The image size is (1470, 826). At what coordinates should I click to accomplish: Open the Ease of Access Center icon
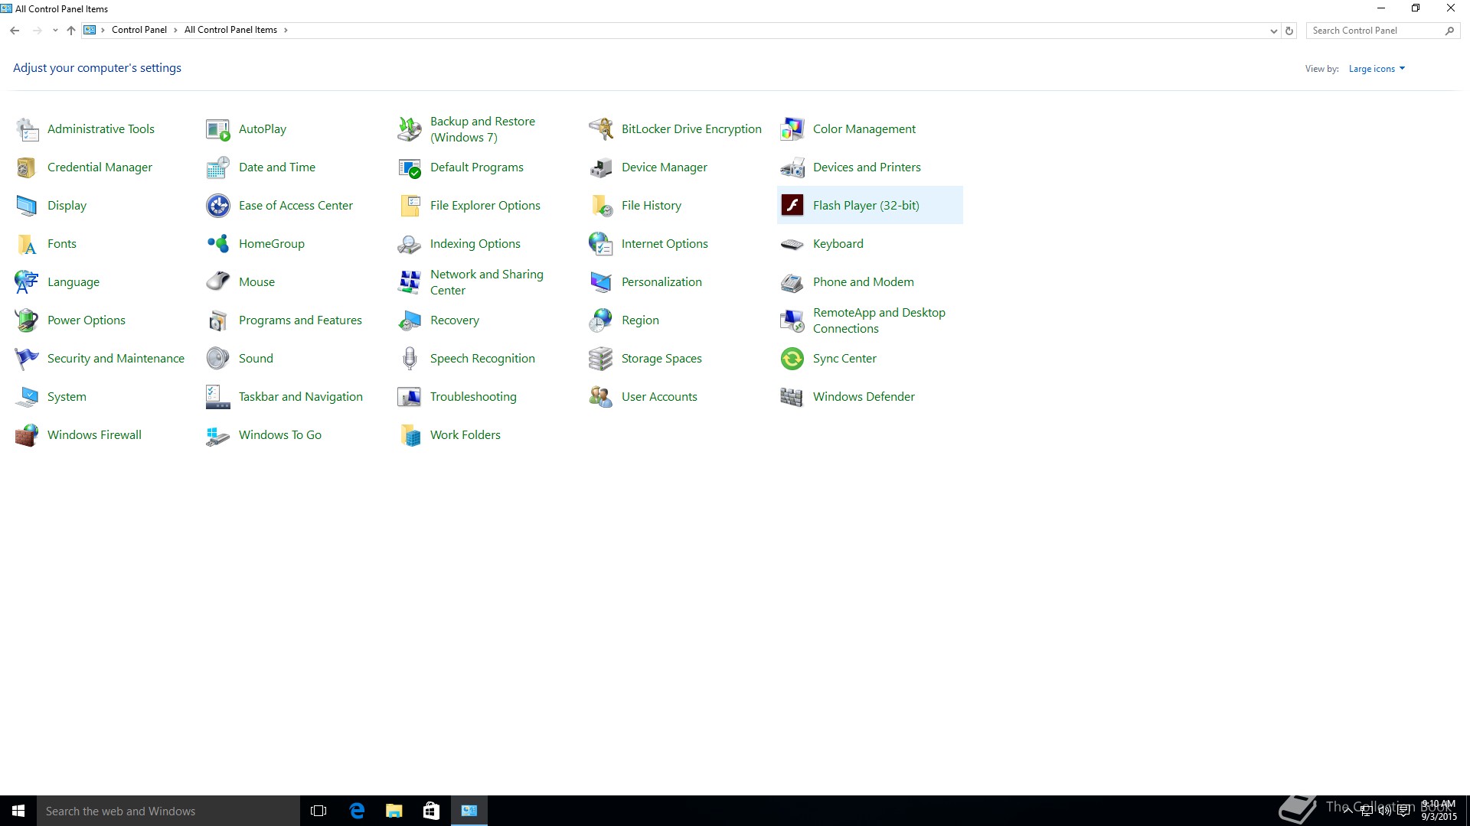[218, 206]
